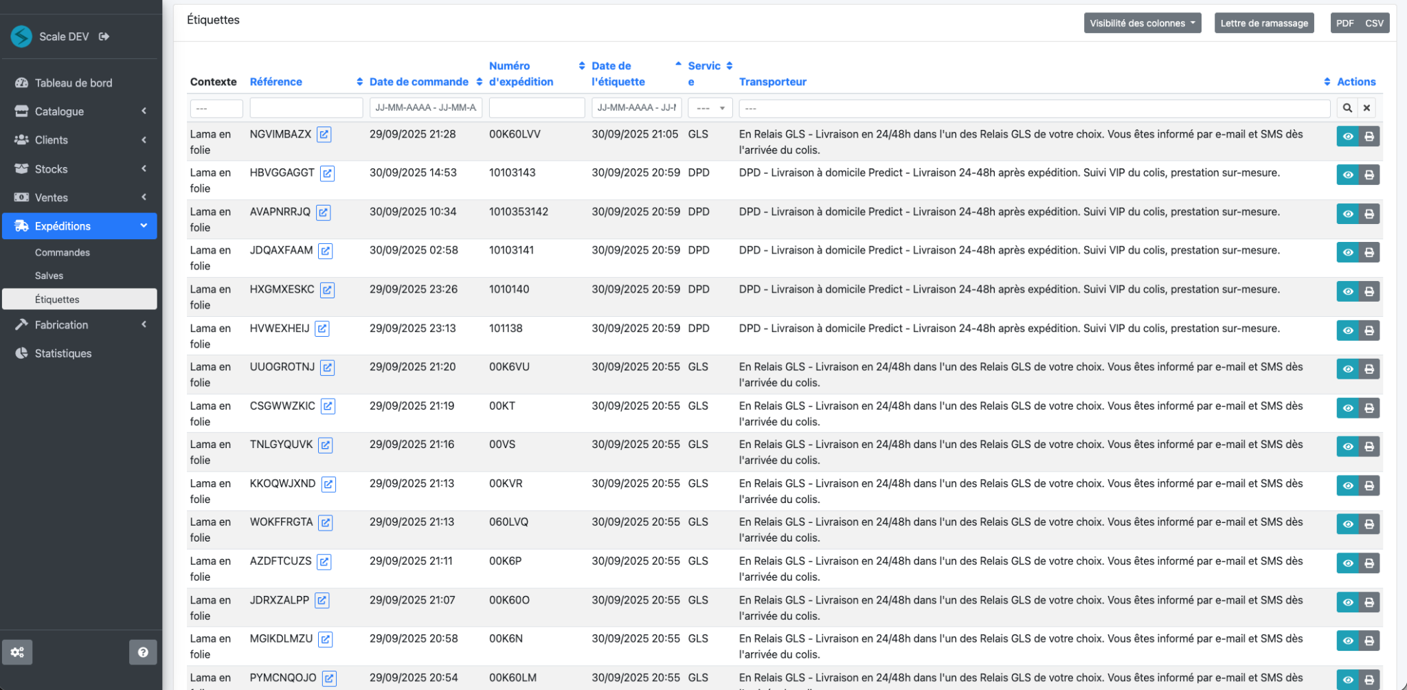Open the help question mark icon
The width and height of the screenshot is (1407, 690).
tap(143, 652)
